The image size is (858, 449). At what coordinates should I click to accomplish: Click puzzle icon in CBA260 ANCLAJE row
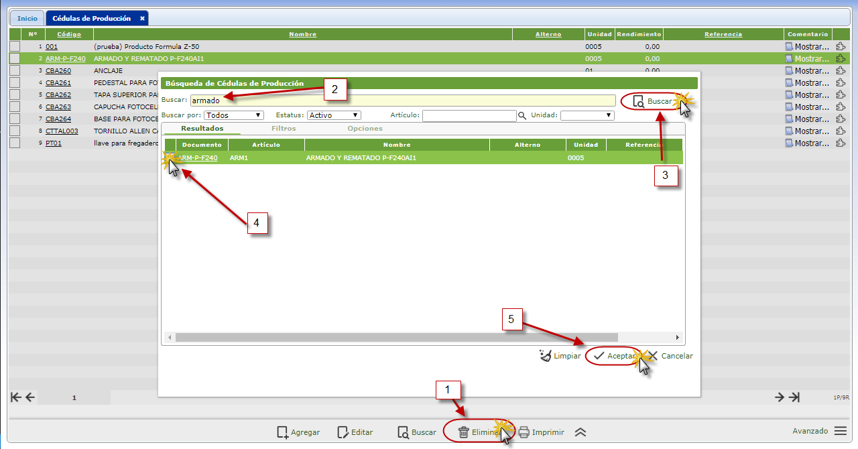point(841,71)
